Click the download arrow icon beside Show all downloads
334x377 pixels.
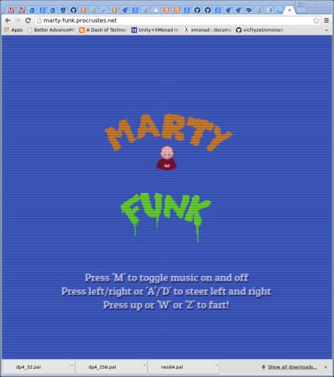pyautogui.click(x=263, y=367)
